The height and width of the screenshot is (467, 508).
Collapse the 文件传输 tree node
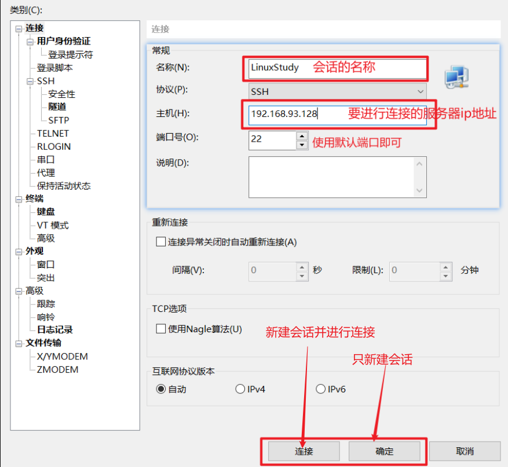pos(19,343)
